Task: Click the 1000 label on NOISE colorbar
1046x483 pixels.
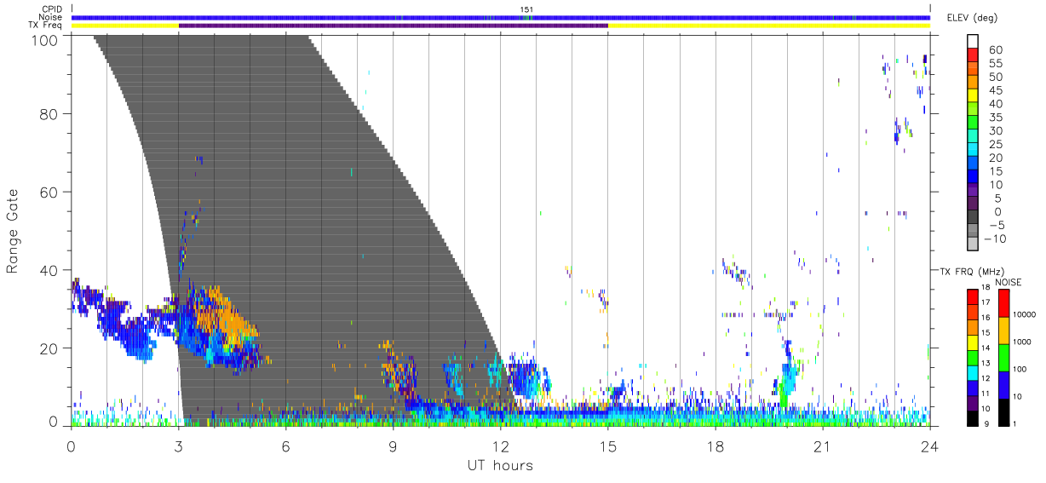Action: [x=1022, y=342]
